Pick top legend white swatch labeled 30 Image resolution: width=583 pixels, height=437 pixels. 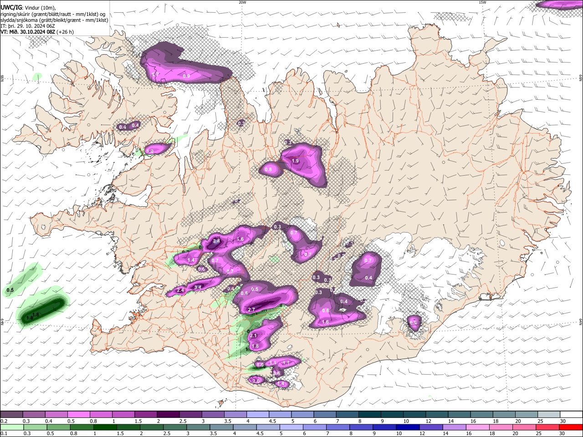click(x=572, y=414)
